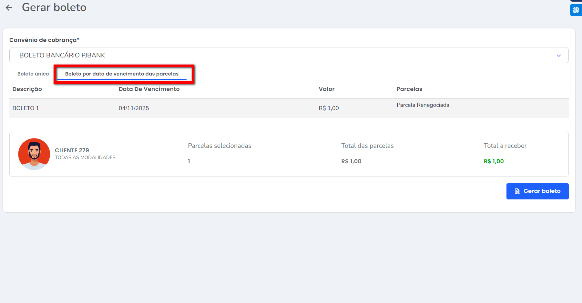The width and height of the screenshot is (582, 303).
Task: Expand the Convênio de cobrança chevron
Action: (x=559, y=56)
